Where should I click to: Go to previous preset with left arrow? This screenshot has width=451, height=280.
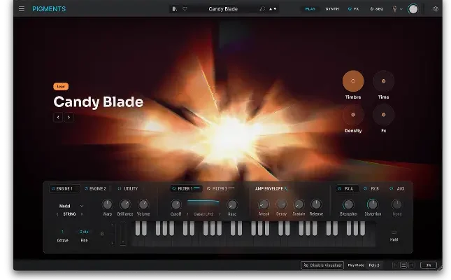tap(58, 118)
